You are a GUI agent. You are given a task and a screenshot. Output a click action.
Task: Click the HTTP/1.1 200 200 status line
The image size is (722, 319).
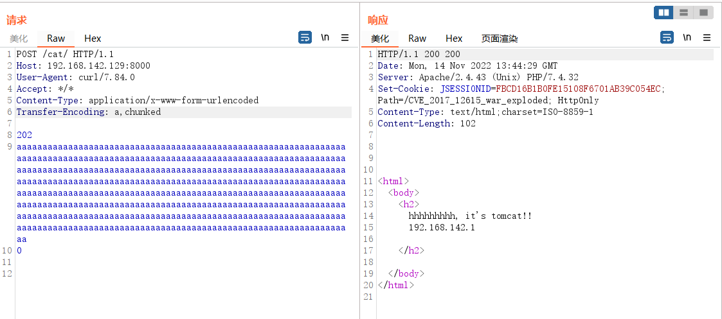419,55
